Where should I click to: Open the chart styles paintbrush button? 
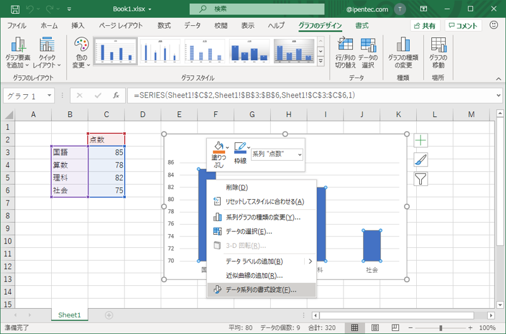421,160
